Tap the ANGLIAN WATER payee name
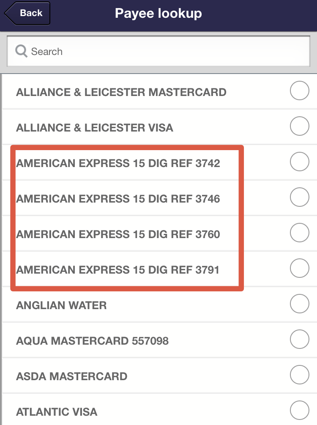Image resolution: width=317 pixels, height=425 pixels. click(61, 305)
